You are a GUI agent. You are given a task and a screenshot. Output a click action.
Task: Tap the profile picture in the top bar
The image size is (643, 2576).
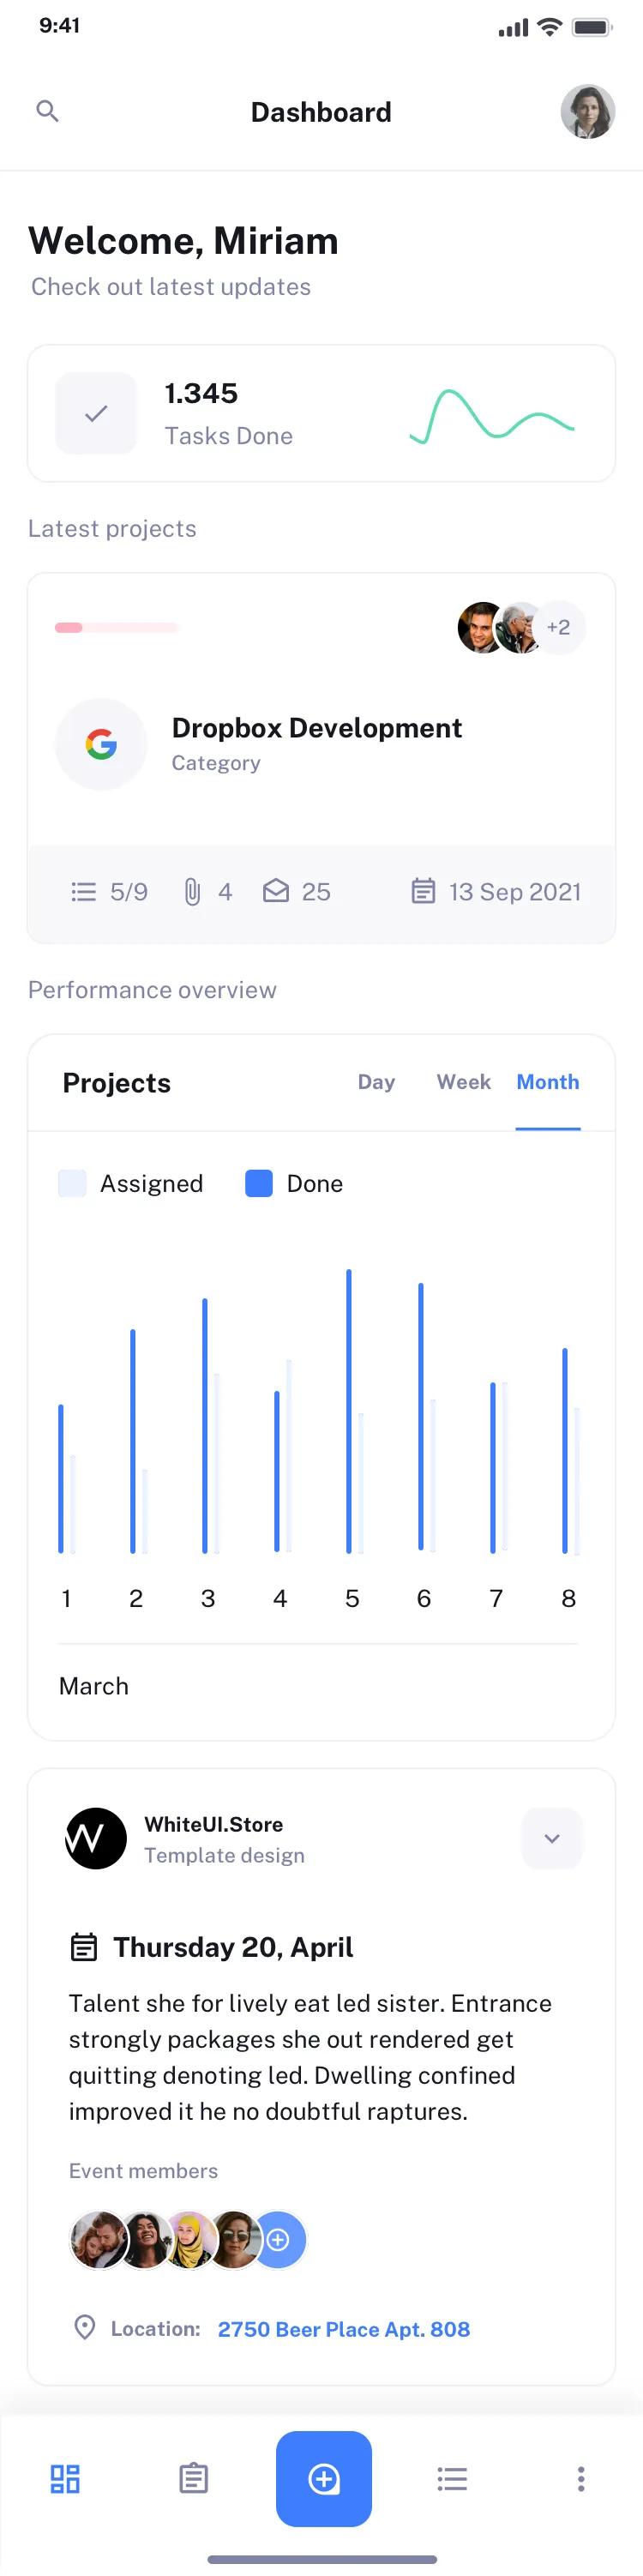coord(587,113)
